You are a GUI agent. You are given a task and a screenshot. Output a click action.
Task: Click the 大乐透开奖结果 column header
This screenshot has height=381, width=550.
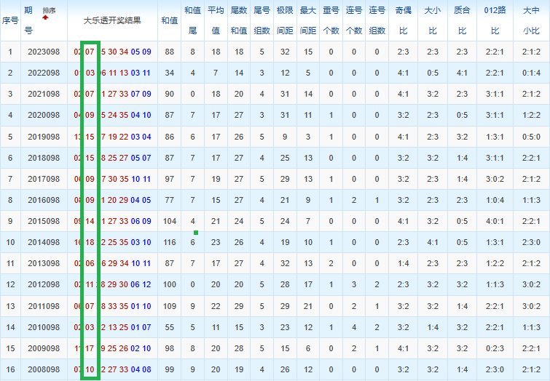(112, 20)
